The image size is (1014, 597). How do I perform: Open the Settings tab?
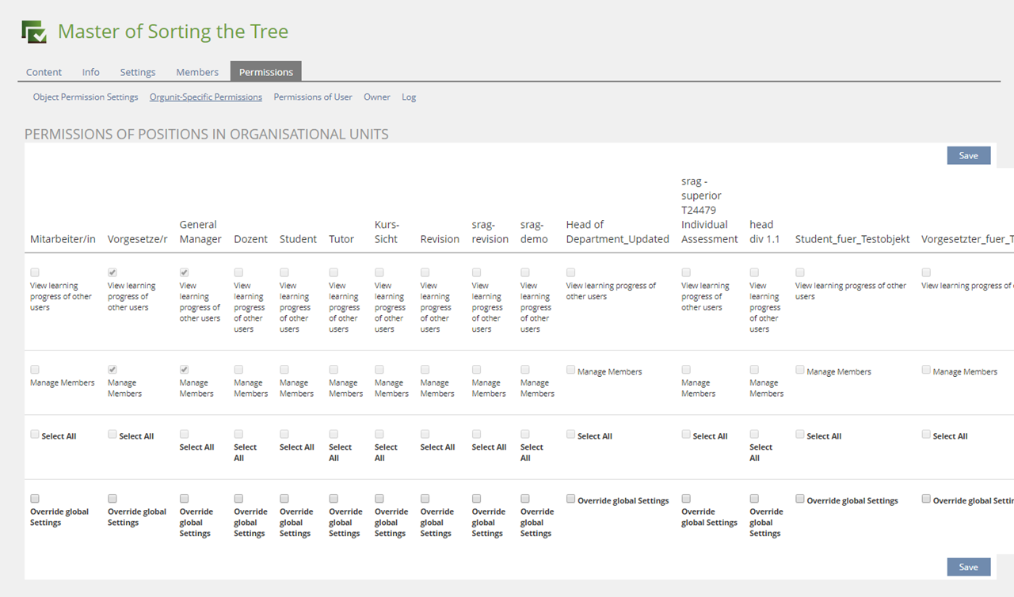pos(138,72)
